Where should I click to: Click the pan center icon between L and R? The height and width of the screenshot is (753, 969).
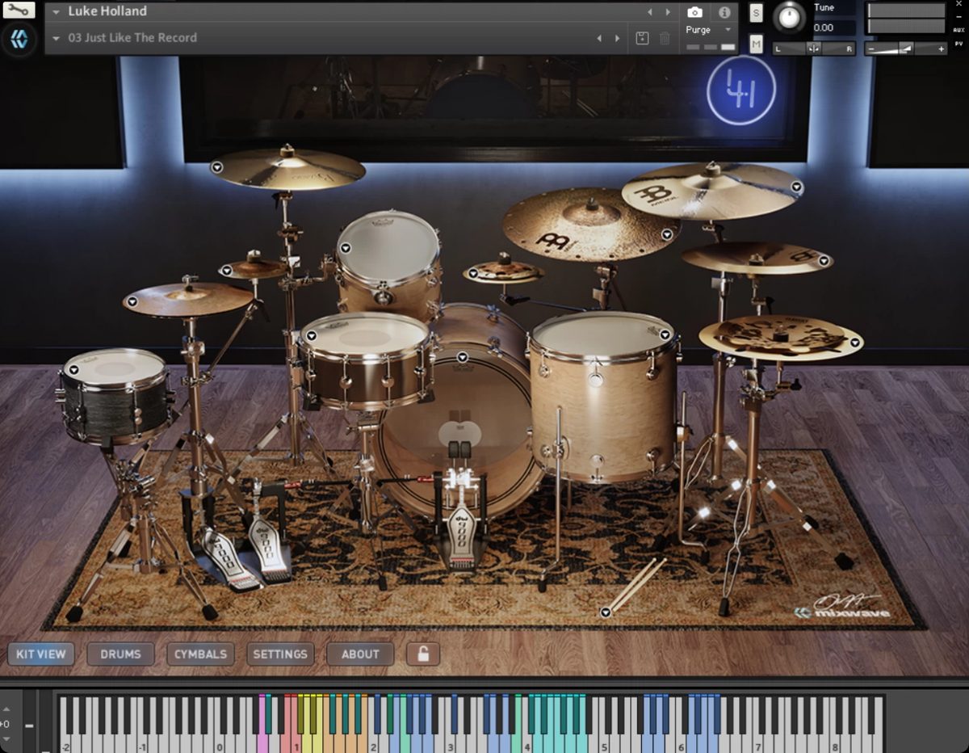tap(814, 48)
